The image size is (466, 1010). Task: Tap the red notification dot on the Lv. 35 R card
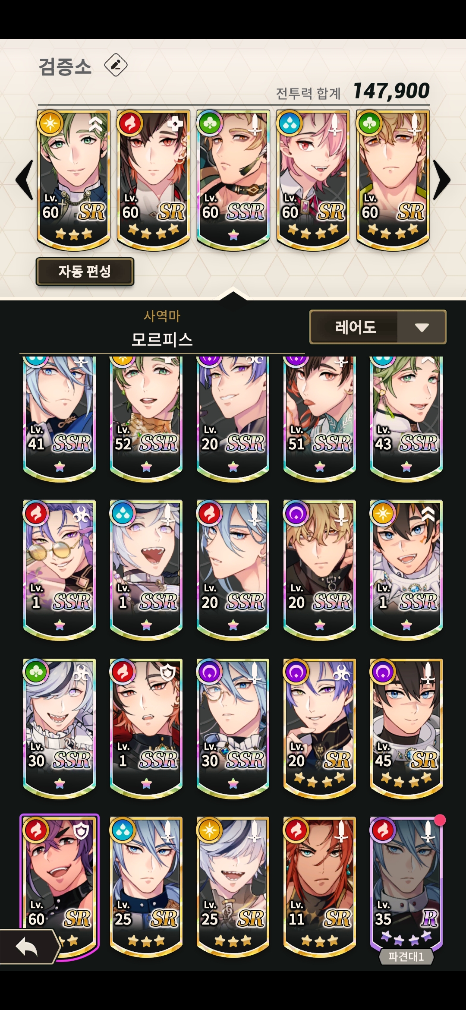click(x=440, y=820)
